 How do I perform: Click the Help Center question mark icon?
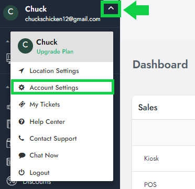coord(21,122)
